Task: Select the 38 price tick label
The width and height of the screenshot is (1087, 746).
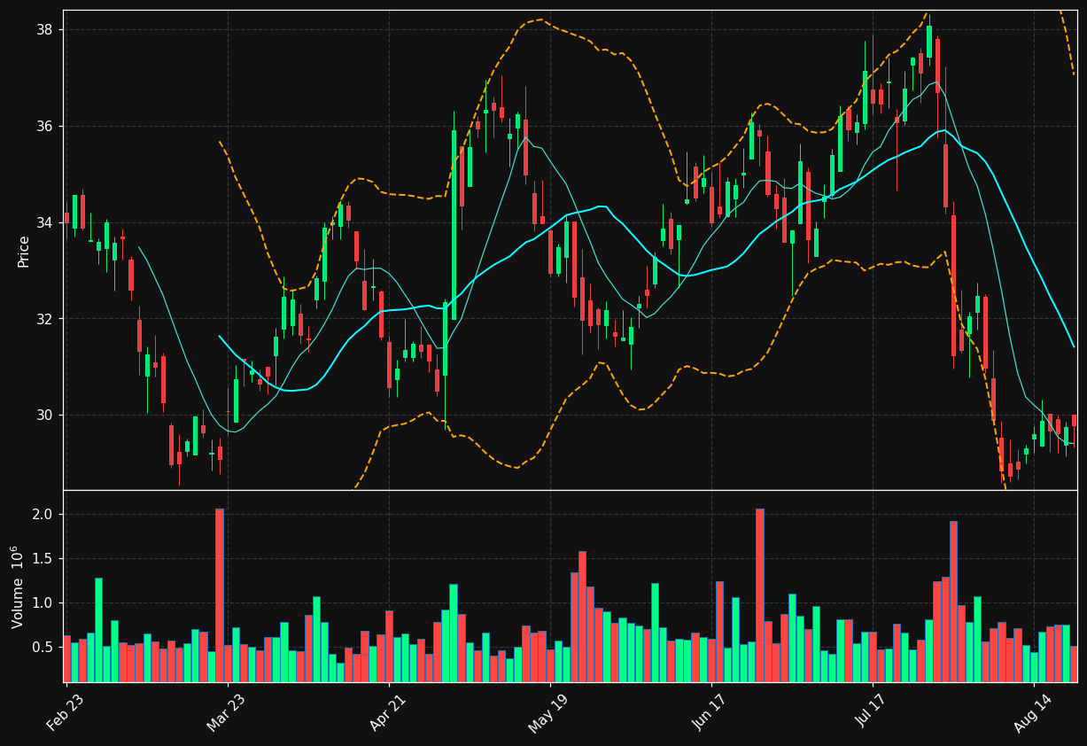Action: click(x=44, y=30)
